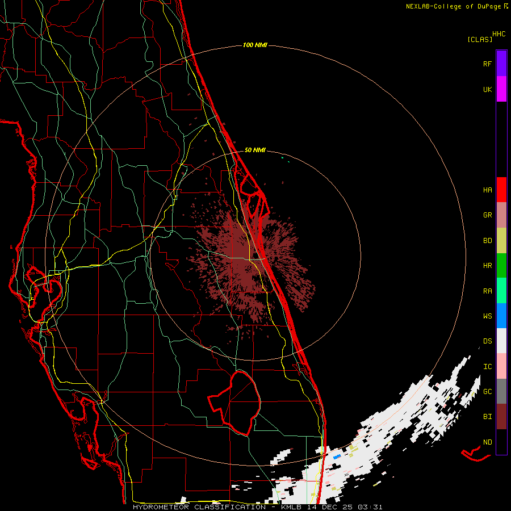Click the ND legend label

[487, 442]
